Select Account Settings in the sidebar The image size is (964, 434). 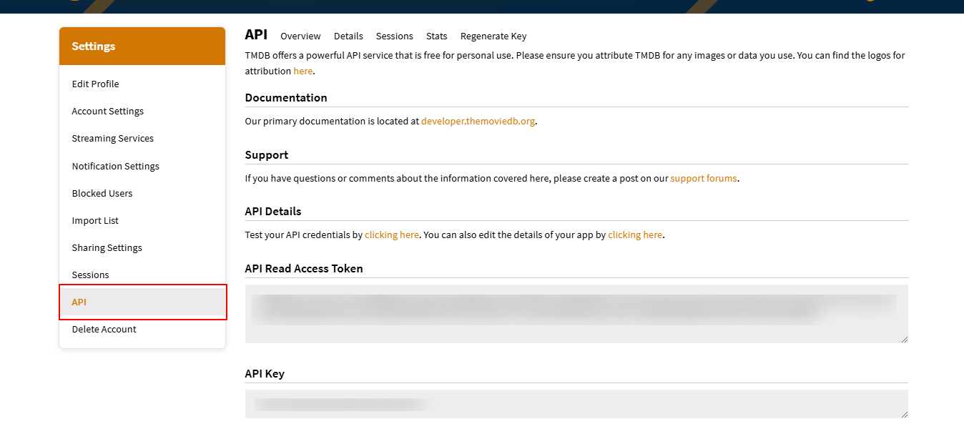[107, 111]
